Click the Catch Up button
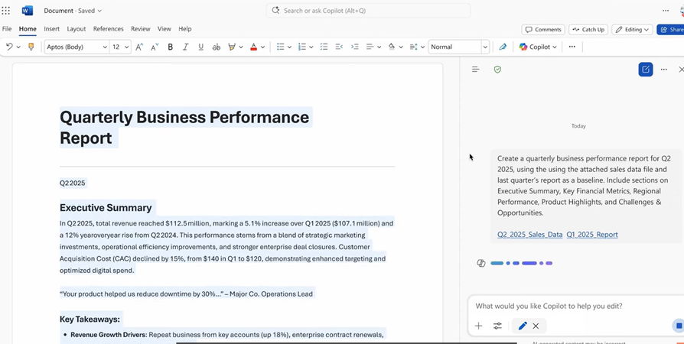The height and width of the screenshot is (344, 684). [588, 30]
